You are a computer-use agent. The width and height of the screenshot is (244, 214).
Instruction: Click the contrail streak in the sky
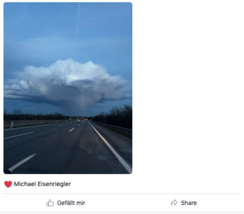[x=78, y=22]
